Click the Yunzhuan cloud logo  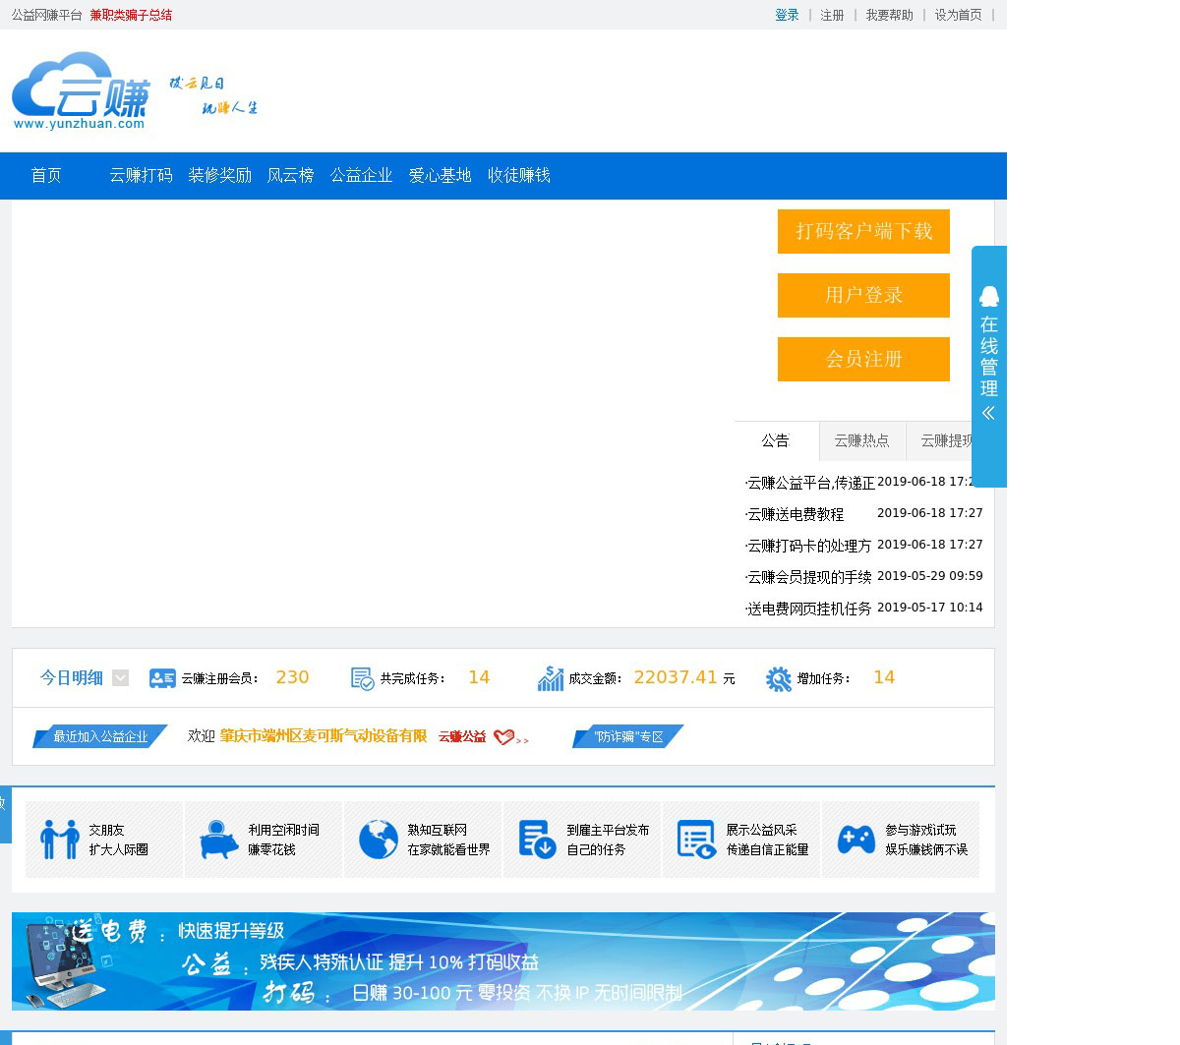point(81,90)
